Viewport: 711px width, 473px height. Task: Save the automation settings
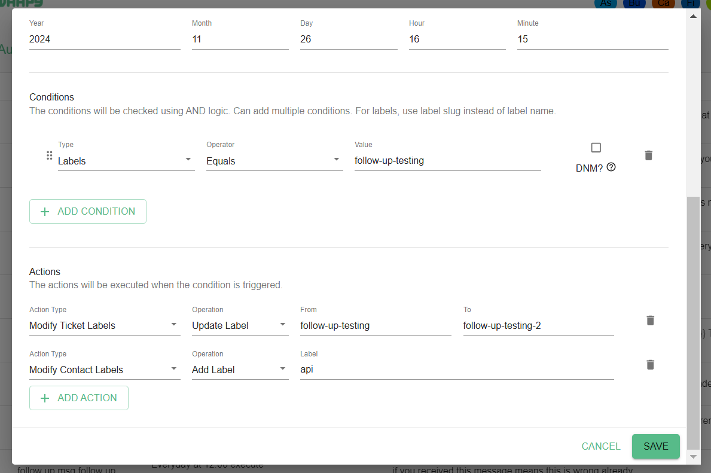[x=655, y=446]
